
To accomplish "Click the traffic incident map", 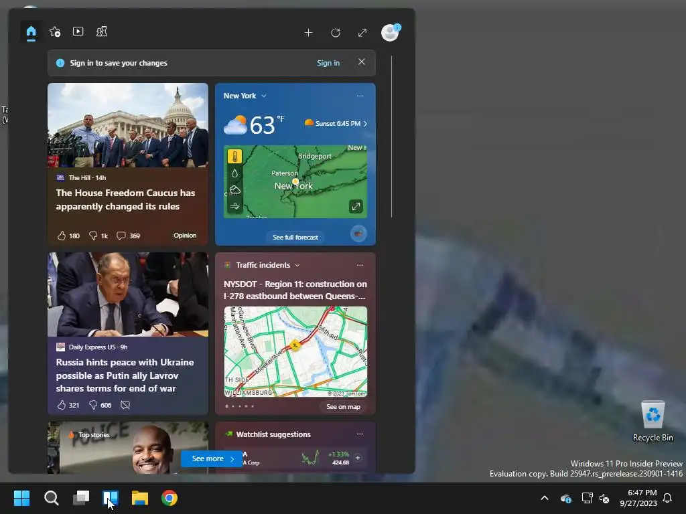I will pyautogui.click(x=295, y=351).
